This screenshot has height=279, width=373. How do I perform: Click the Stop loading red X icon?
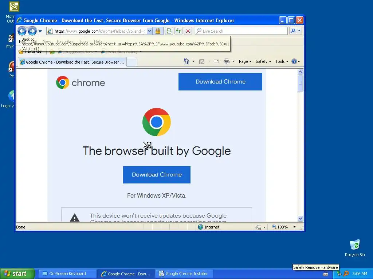tap(188, 31)
